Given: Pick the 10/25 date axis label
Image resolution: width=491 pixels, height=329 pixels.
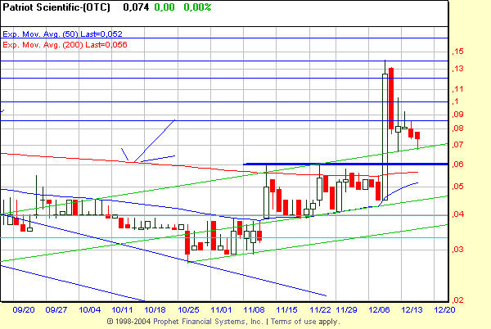Looking at the screenshot, I should click(x=189, y=310).
